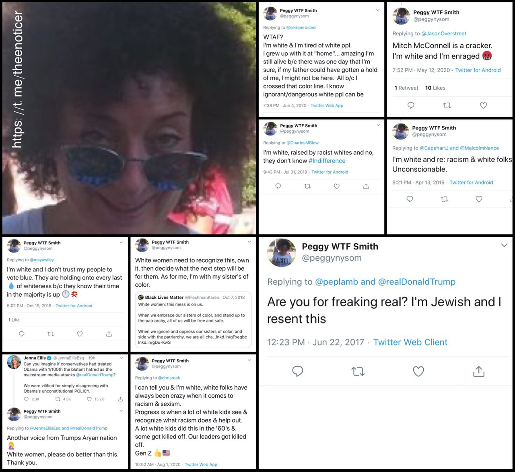
Task: Like the Mitch McConnell cracker tweet
Action: (483, 105)
